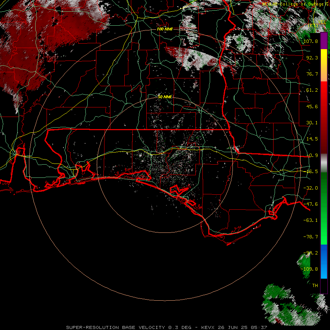
Task: Select the purple segment of the color bar
Action: coord(324,41)
